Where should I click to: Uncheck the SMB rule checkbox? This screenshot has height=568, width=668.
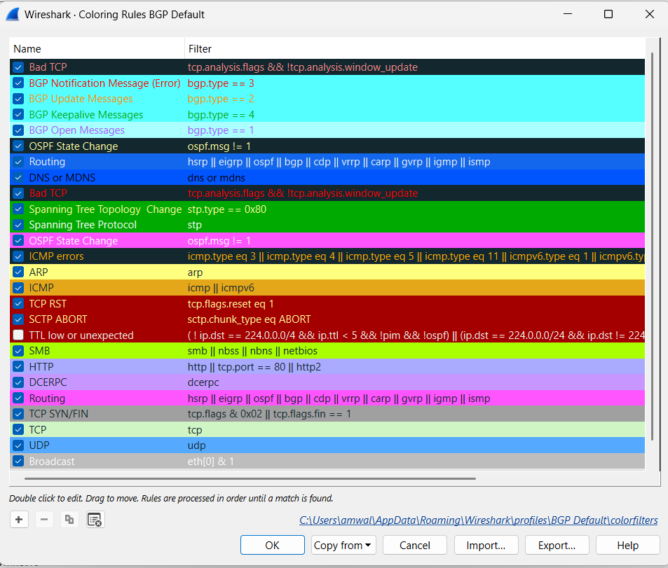click(18, 351)
